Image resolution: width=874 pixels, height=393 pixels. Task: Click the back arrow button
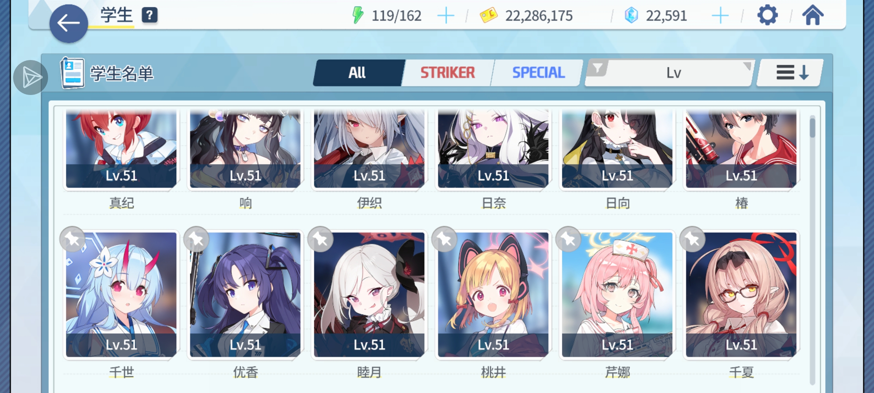pos(68,24)
